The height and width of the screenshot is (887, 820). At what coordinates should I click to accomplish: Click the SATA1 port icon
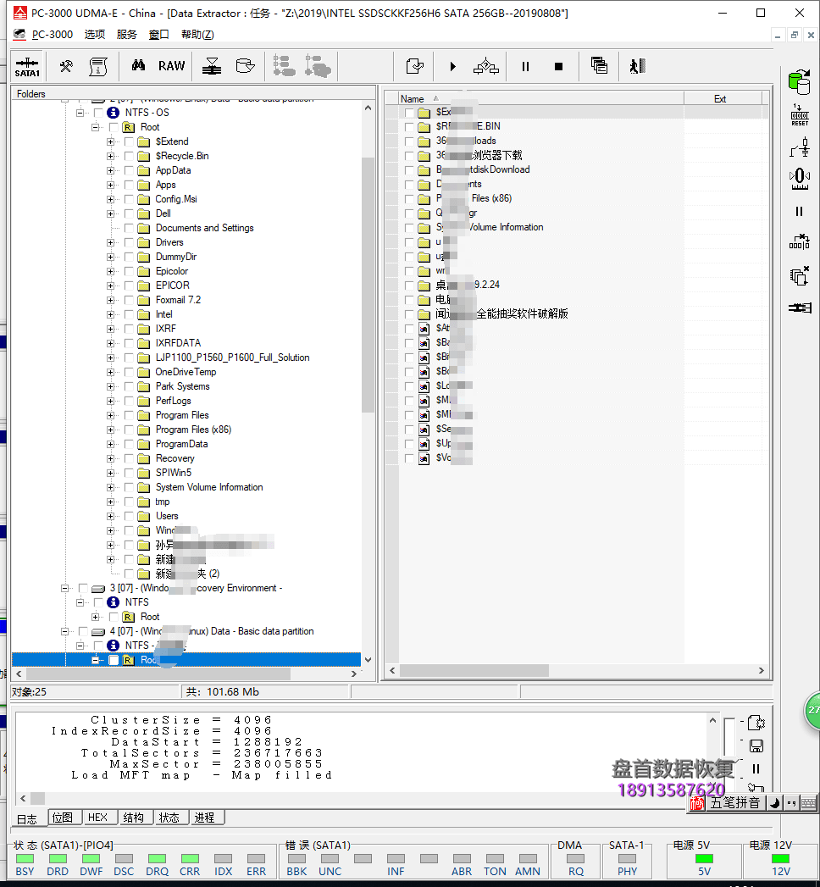[x=27, y=67]
